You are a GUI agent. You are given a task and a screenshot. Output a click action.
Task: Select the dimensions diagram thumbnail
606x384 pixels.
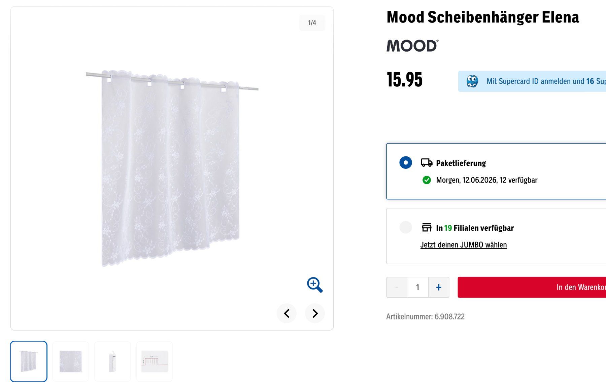(x=155, y=361)
